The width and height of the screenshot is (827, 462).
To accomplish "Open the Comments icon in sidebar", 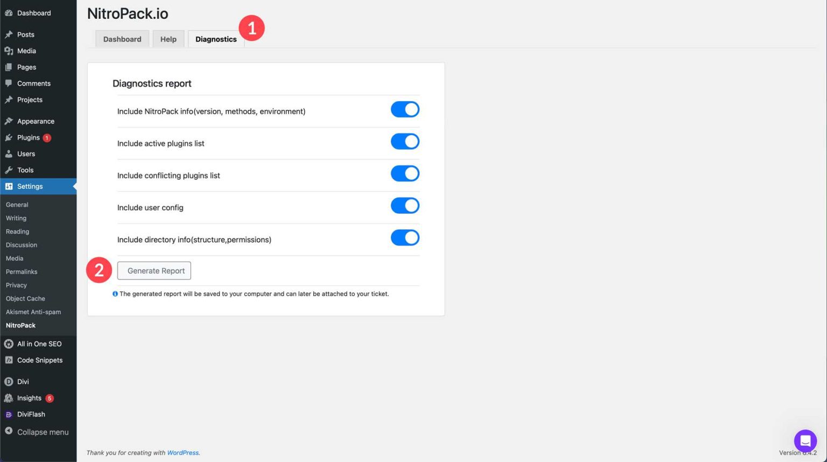I will (x=10, y=83).
